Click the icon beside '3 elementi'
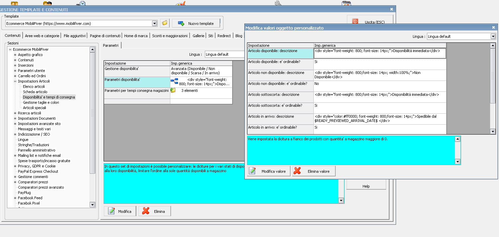 point(173,90)
